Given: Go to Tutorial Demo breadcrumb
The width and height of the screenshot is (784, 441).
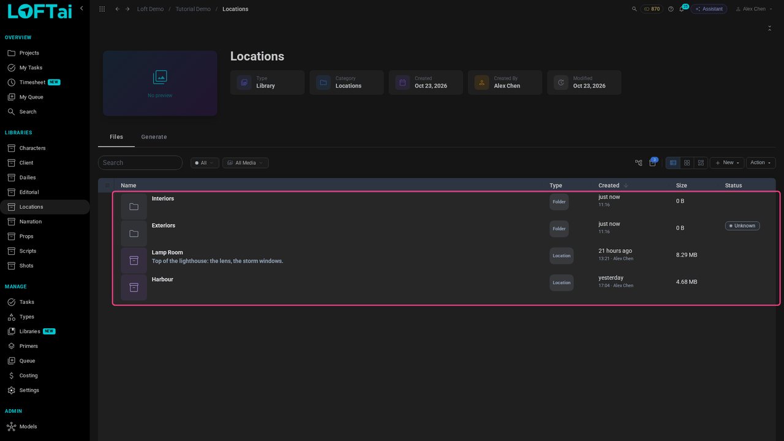Looking at the screenshot, I should click(x=193, y=9).
